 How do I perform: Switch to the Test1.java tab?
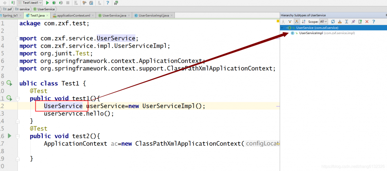[x=36, y=15]
